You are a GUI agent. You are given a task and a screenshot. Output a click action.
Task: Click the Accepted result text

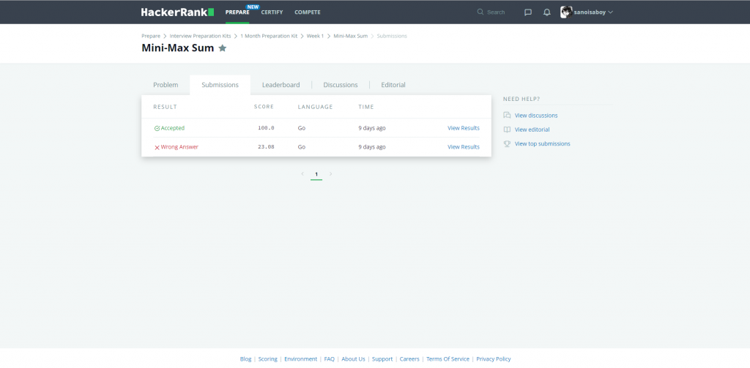coord(173,128)
